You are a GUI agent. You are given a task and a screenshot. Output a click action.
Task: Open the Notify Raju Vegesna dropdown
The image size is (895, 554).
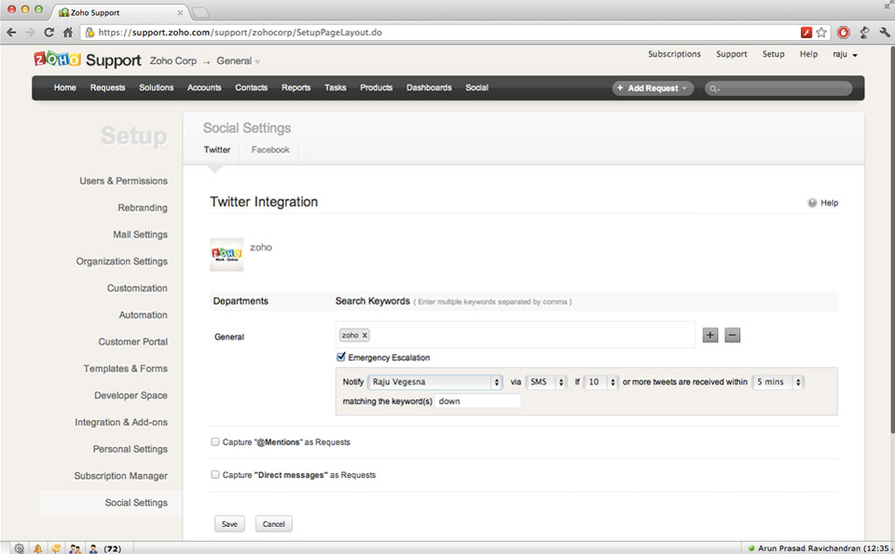435,382
